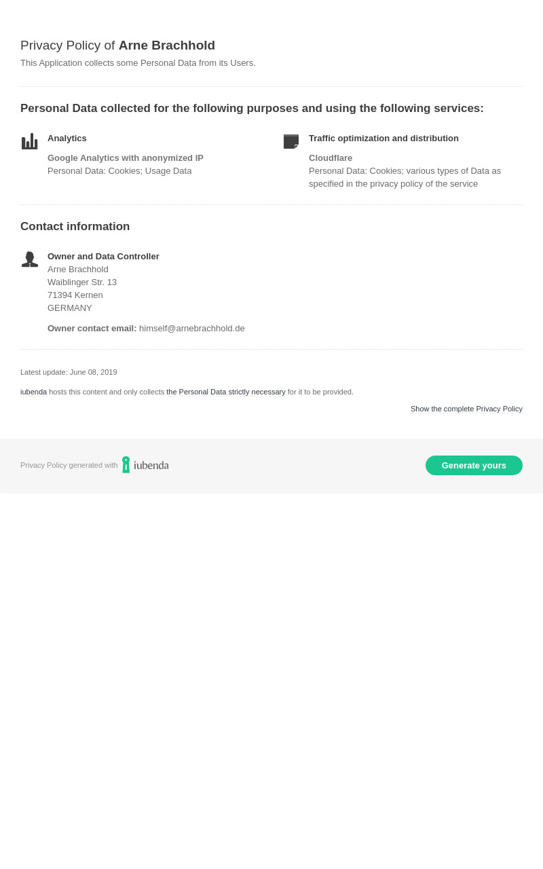Image resolution: width=543 pixels, height=869 pixels.
Task: Click Traffic optimization and distribution heading
Action: 383,138
